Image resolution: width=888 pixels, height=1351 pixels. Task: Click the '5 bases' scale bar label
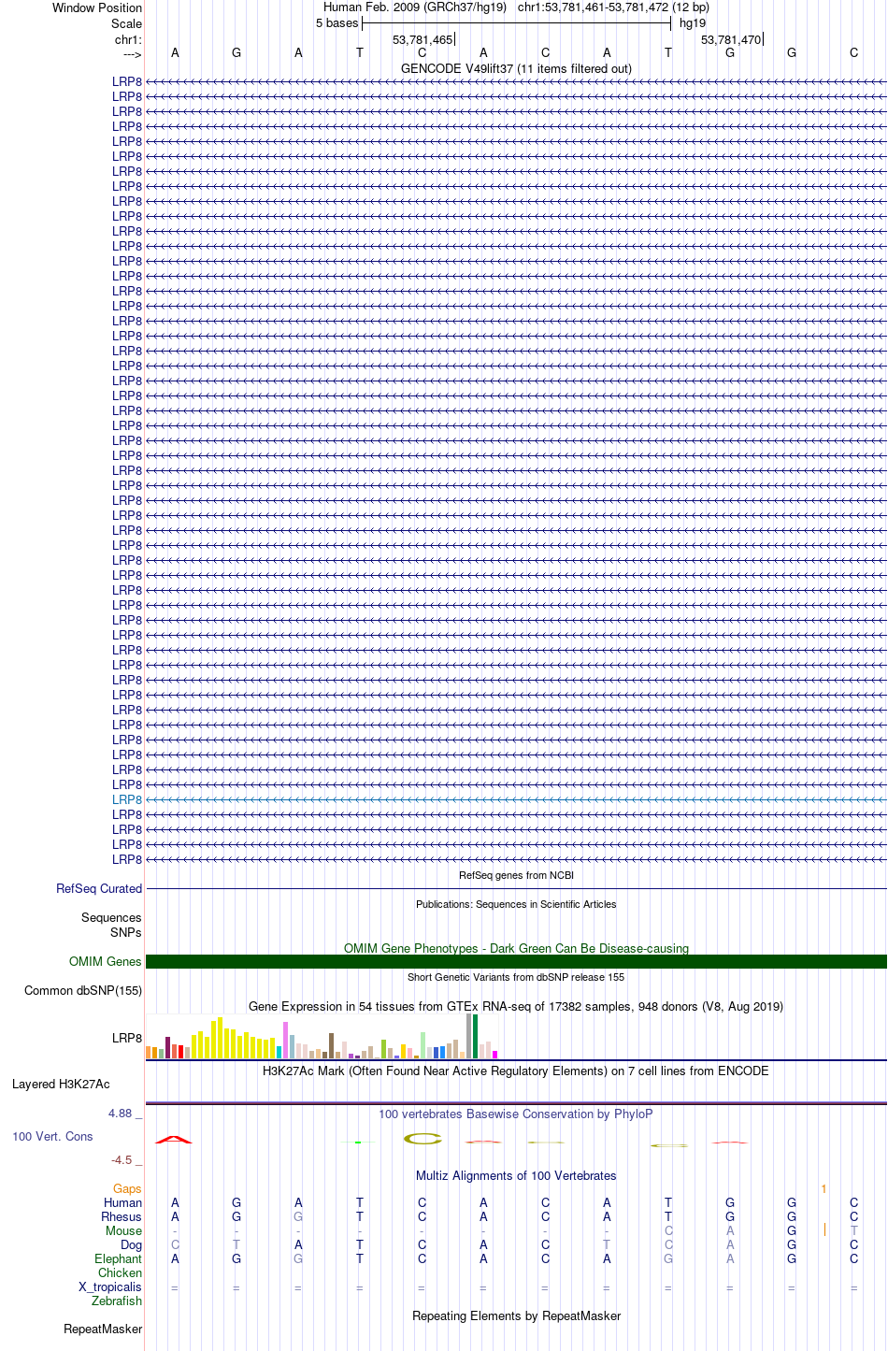337,22
